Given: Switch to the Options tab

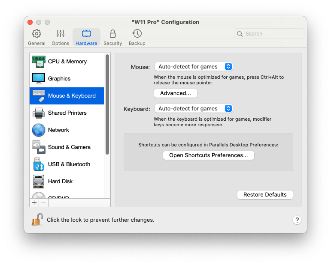Looking at the screenshot, I should pyautogui.click(x=60, y=37).
